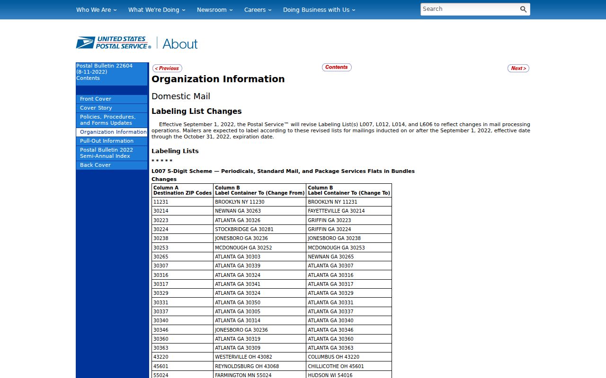Screen dimensions: 606x378
Task: Open Back Cover in sidebar
Action: [x=112, y=165]
